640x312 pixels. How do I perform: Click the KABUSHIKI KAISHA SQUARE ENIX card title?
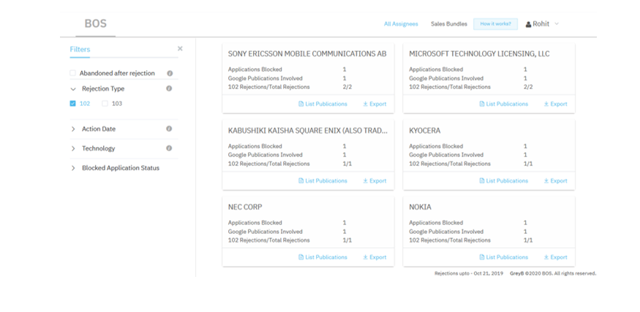tap(308, 131)
